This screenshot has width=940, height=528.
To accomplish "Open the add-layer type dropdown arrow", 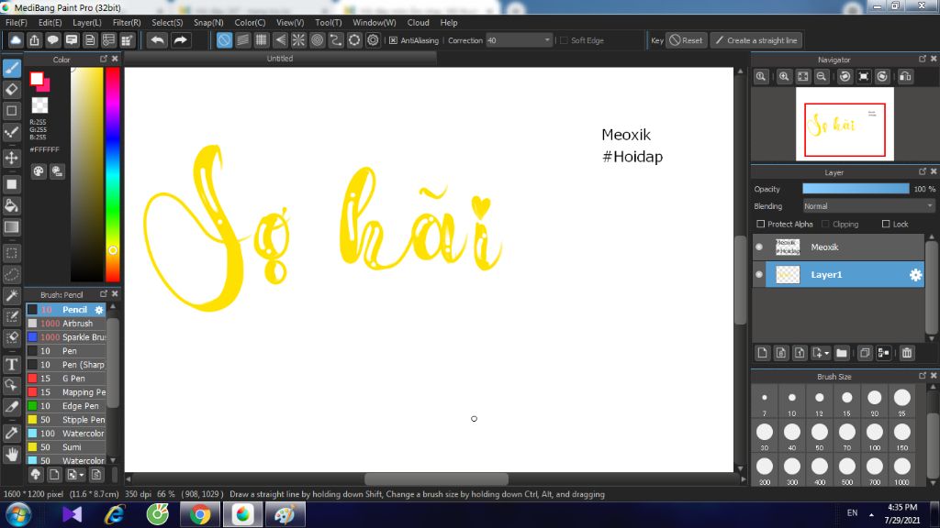I will click(827, 353).
